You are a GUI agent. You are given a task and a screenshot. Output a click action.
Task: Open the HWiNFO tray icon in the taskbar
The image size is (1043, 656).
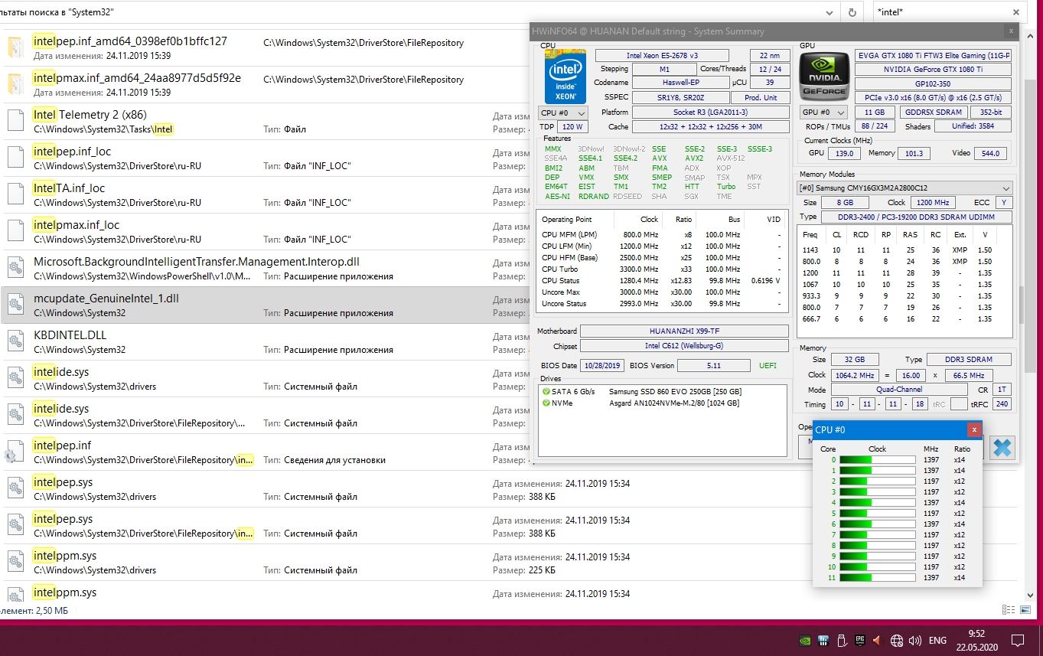tap(823, 641)
